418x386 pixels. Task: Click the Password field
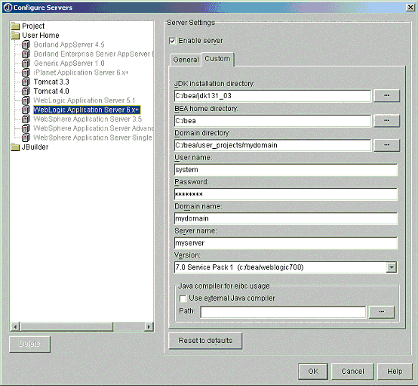[x=286, y=194]
